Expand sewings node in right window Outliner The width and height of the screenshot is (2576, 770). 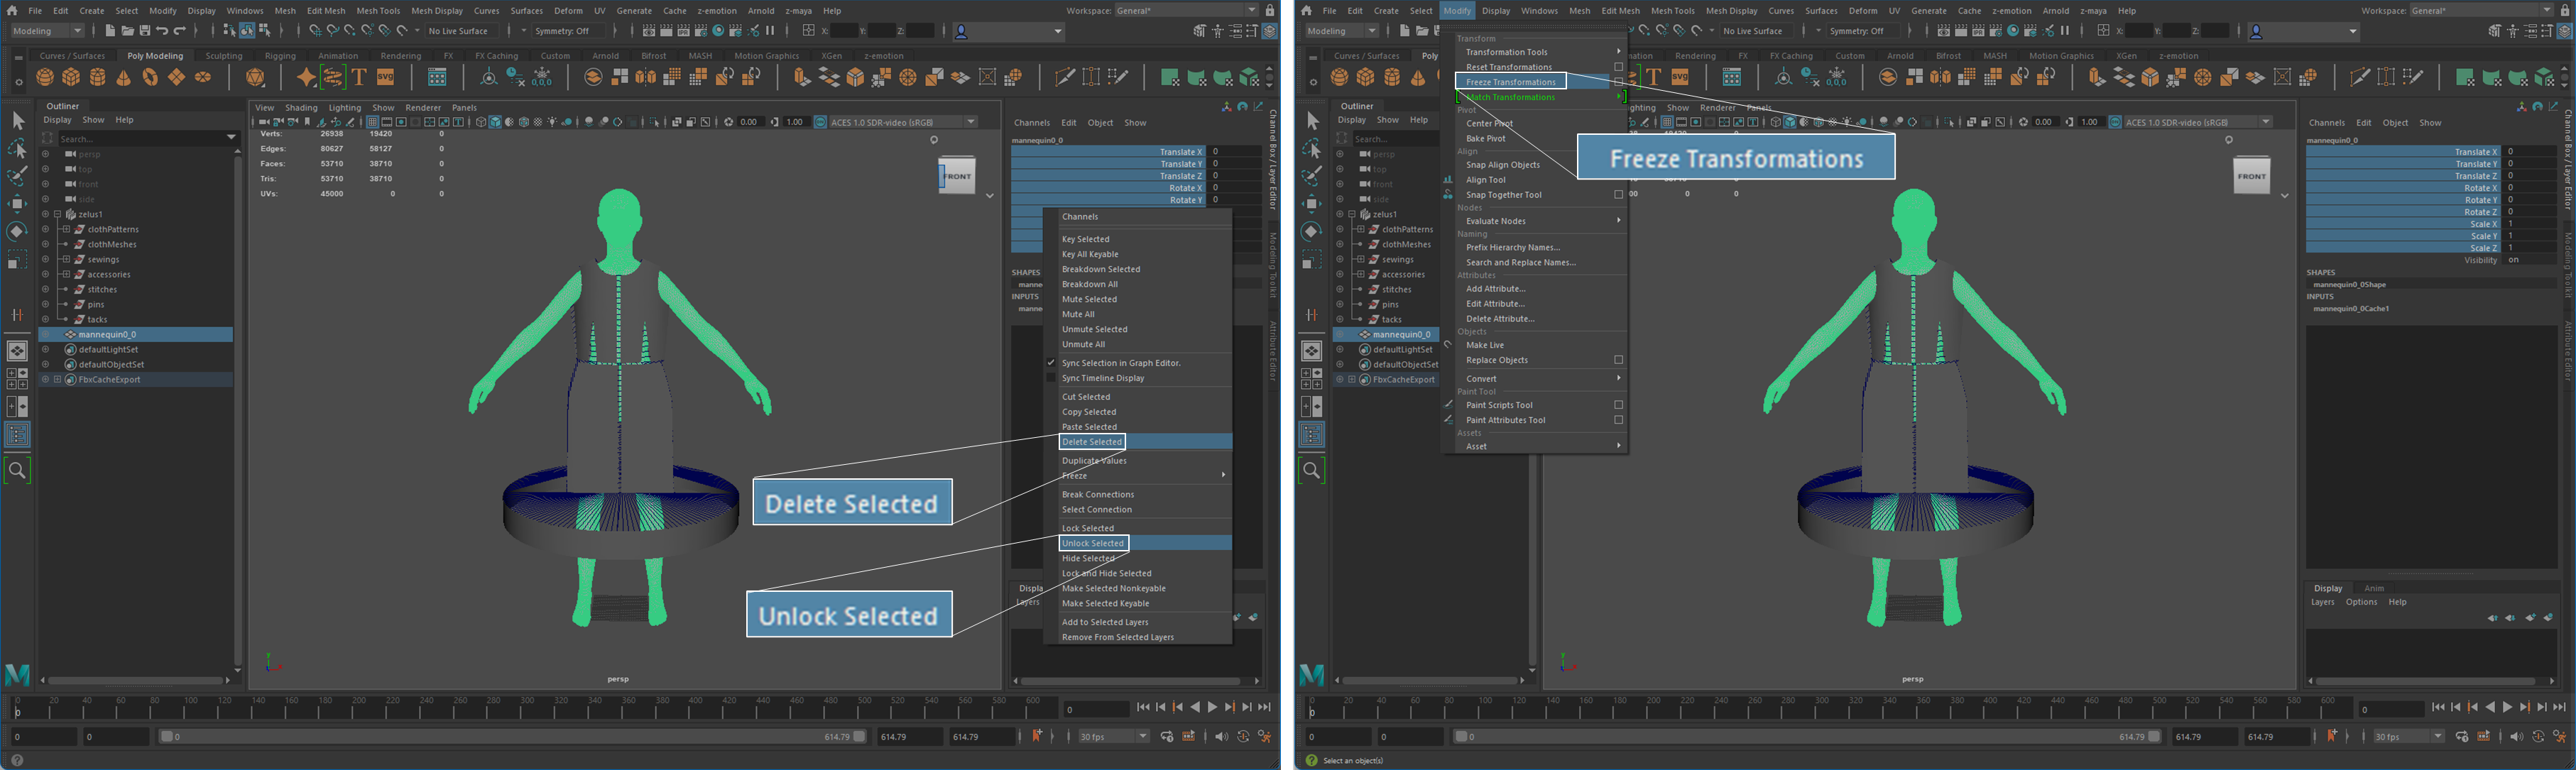tap(1361, 259)
